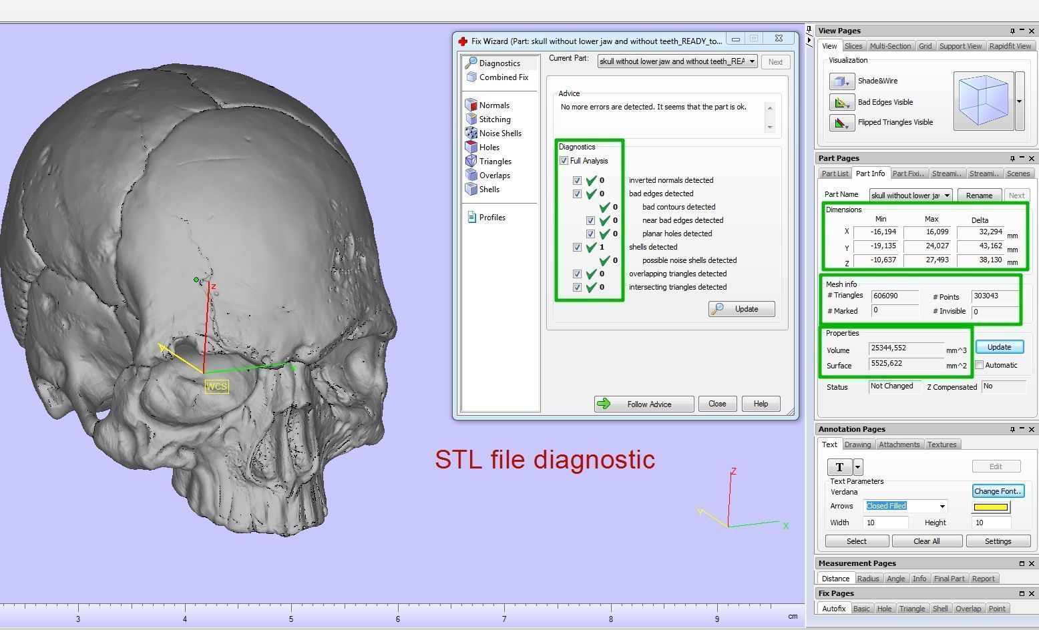Click the Bad Edges Visible icon

point(842,103)
